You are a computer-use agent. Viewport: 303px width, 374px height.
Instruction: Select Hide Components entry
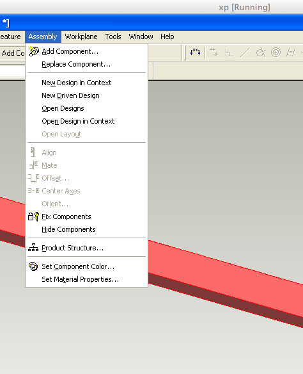tap(87, 229)
